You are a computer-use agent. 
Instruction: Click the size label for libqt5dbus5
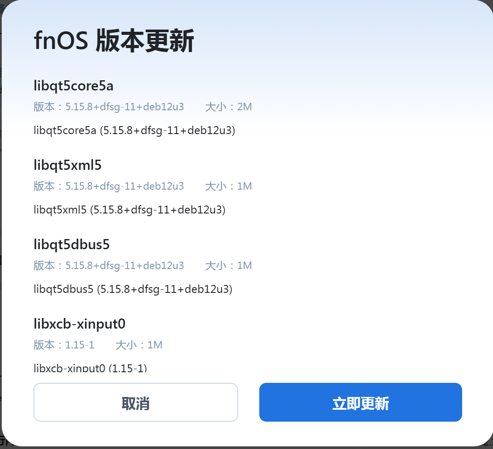tap(228, 266)
